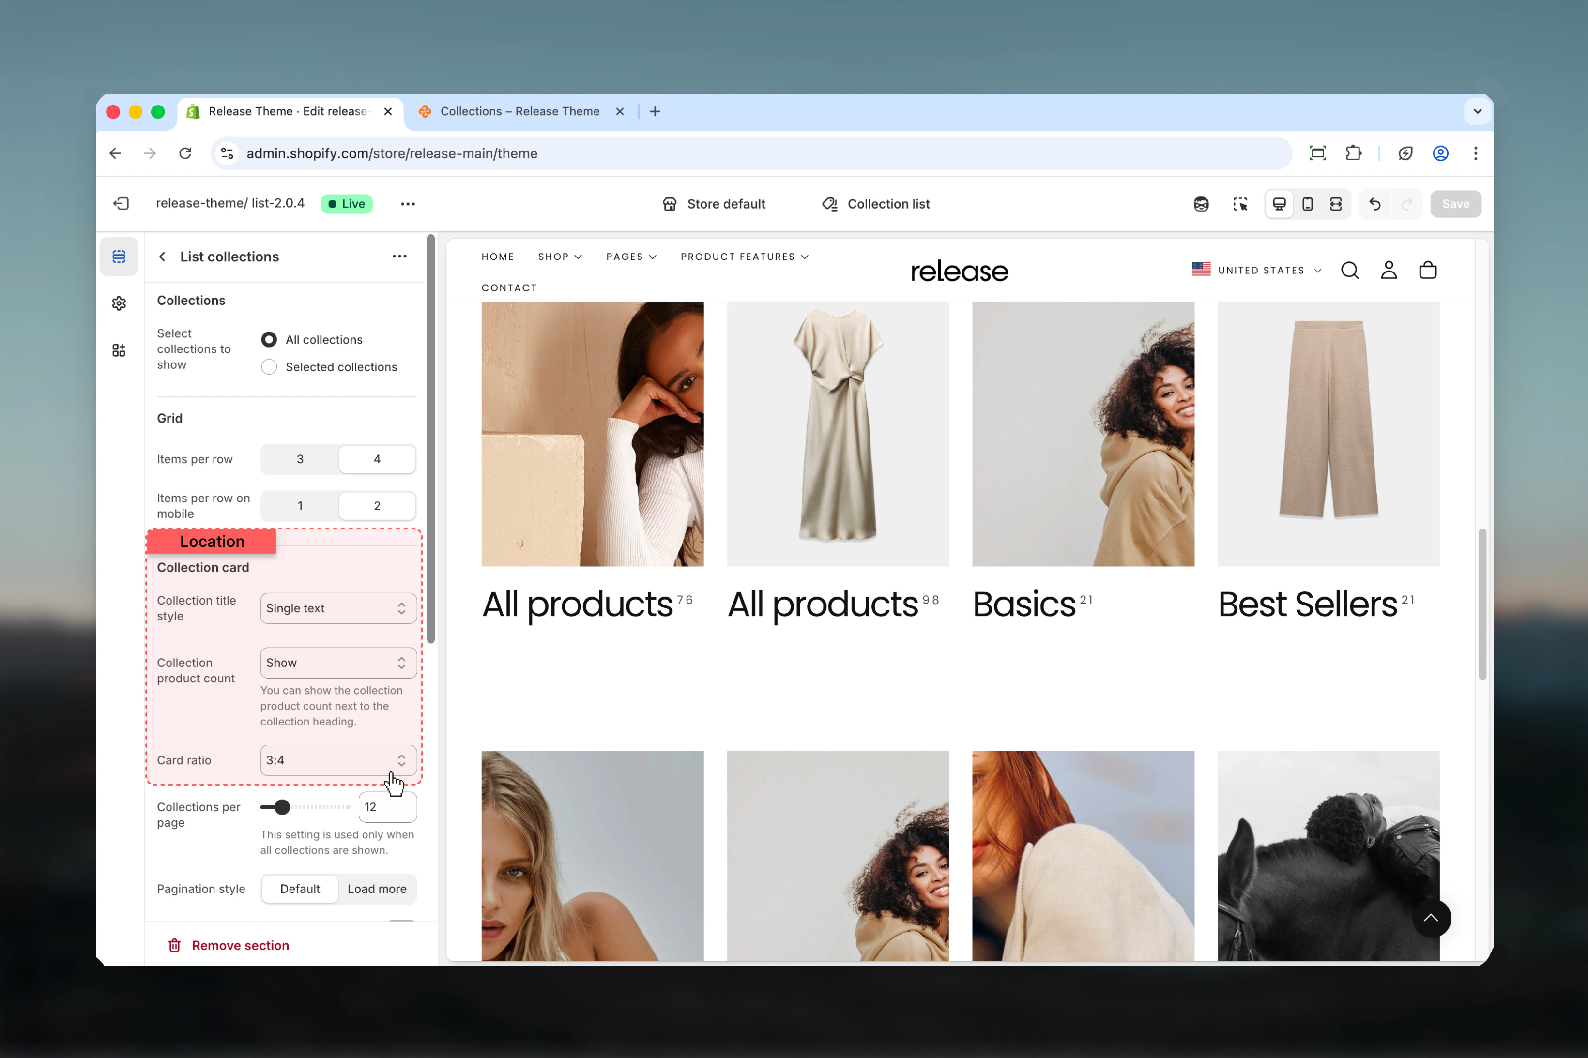Click CONTACT in the store preview navigation
This screenshot has width=1588, height=1058.
tap(509, 288)
